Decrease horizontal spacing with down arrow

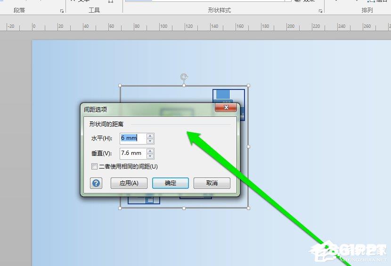coord(150,141)
